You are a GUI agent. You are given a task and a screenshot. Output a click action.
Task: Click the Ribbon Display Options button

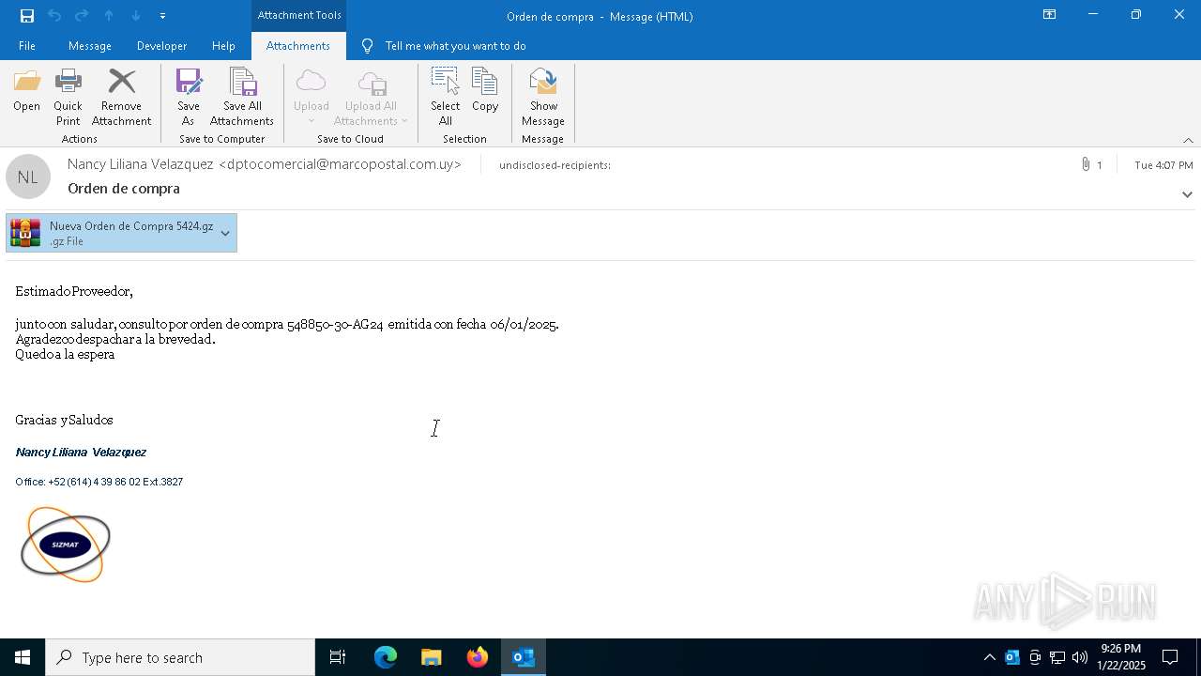(1049, 15)
